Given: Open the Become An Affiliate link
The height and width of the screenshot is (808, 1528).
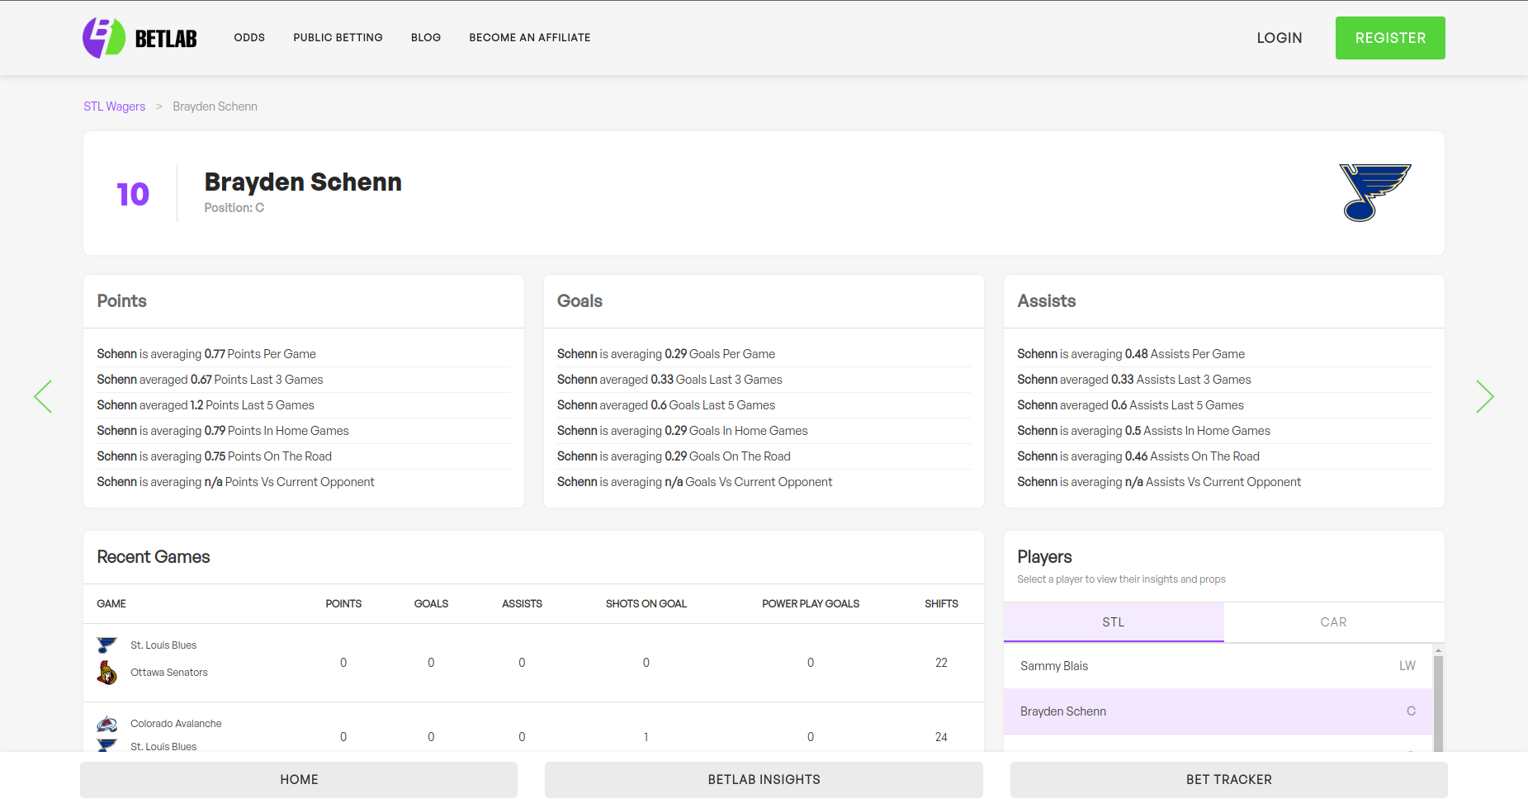Looking at the screenshot, I should pos(530,38).
